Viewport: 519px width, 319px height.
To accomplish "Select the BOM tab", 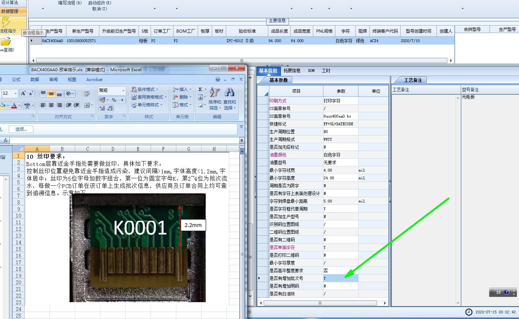I will coord(311,71).
